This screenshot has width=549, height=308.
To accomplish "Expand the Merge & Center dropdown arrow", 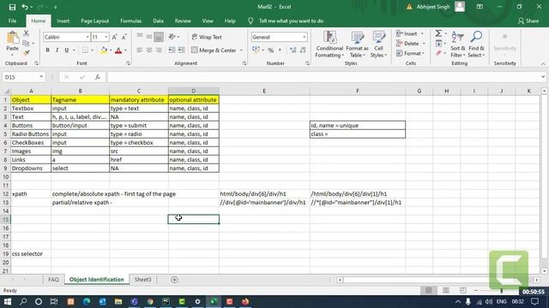I will [241, 50].
